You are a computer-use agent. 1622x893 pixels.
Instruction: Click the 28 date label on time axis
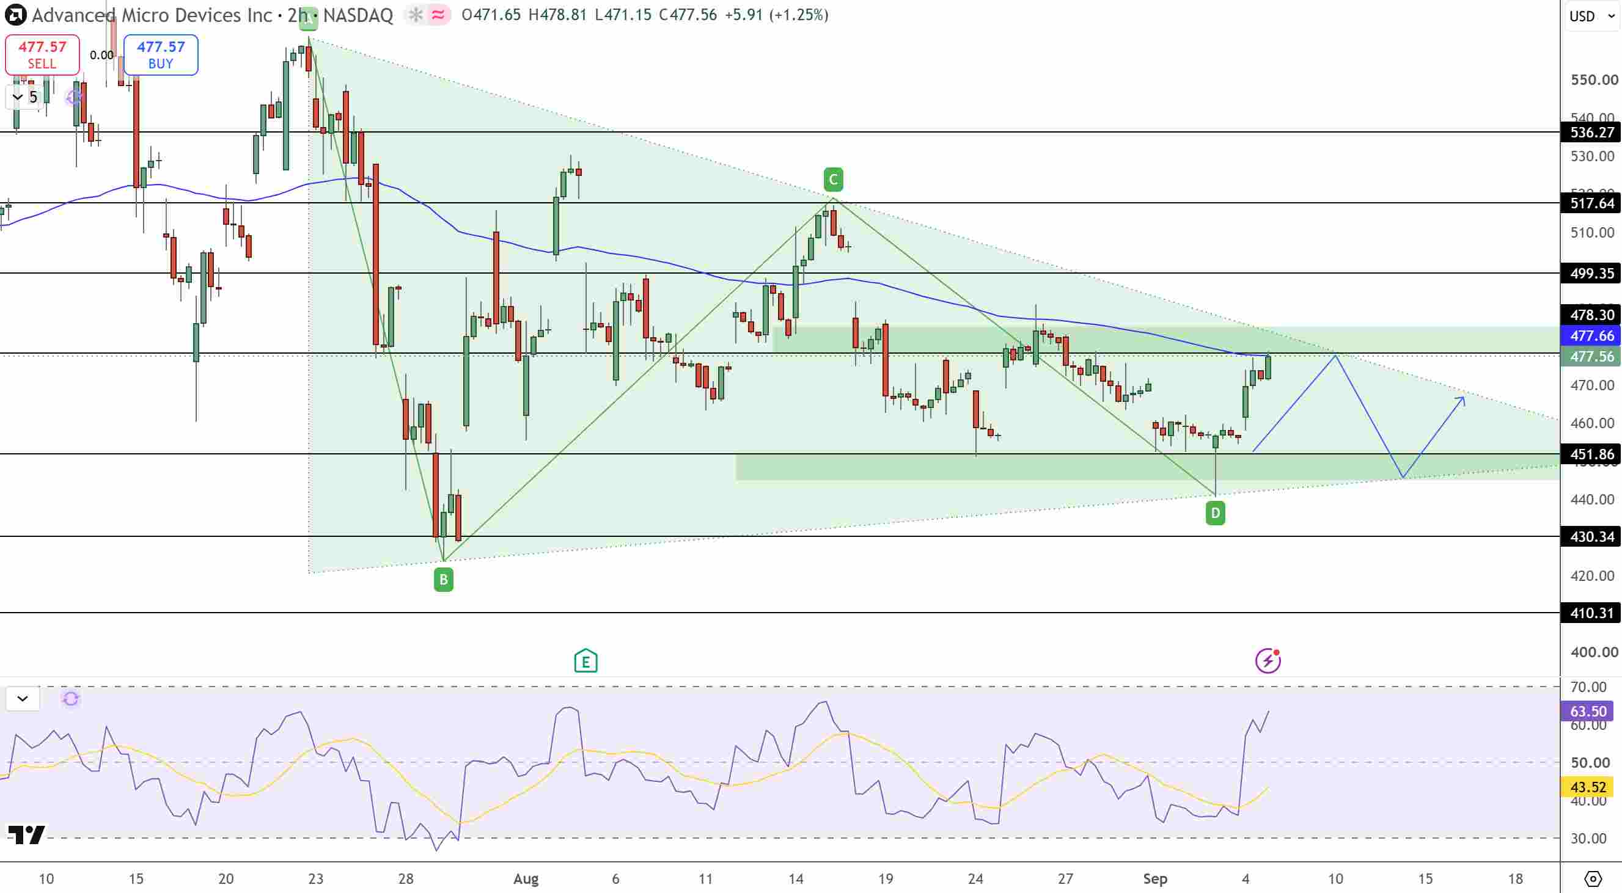point(406,878)
